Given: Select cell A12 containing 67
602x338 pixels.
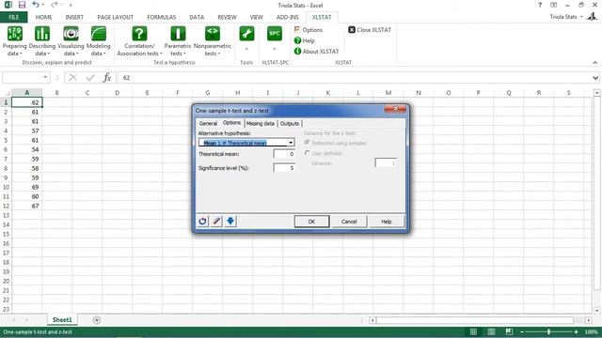Looking at the screenshot, I should (x=27, y=206).
